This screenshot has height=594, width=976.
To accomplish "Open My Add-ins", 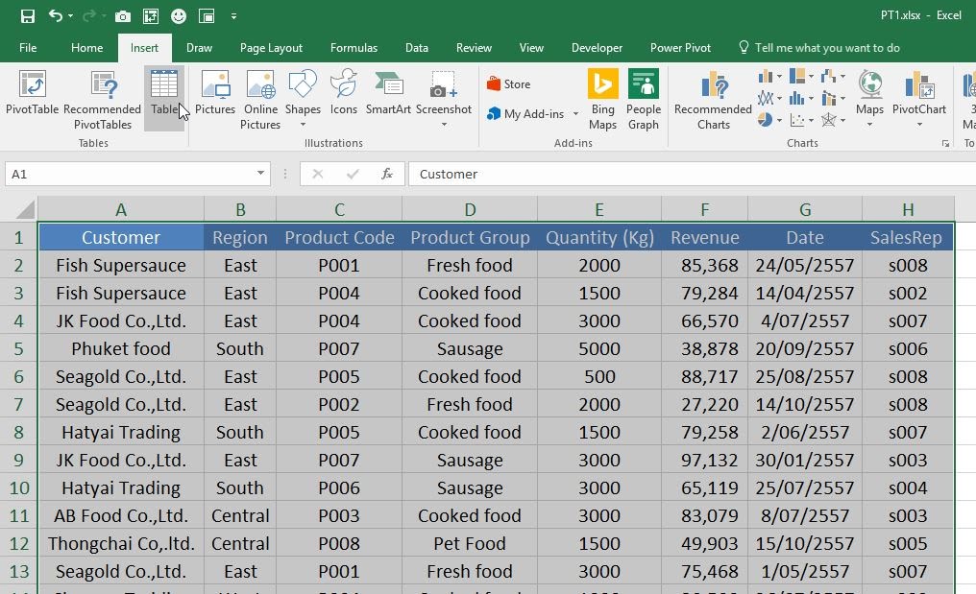I will 526,114.
